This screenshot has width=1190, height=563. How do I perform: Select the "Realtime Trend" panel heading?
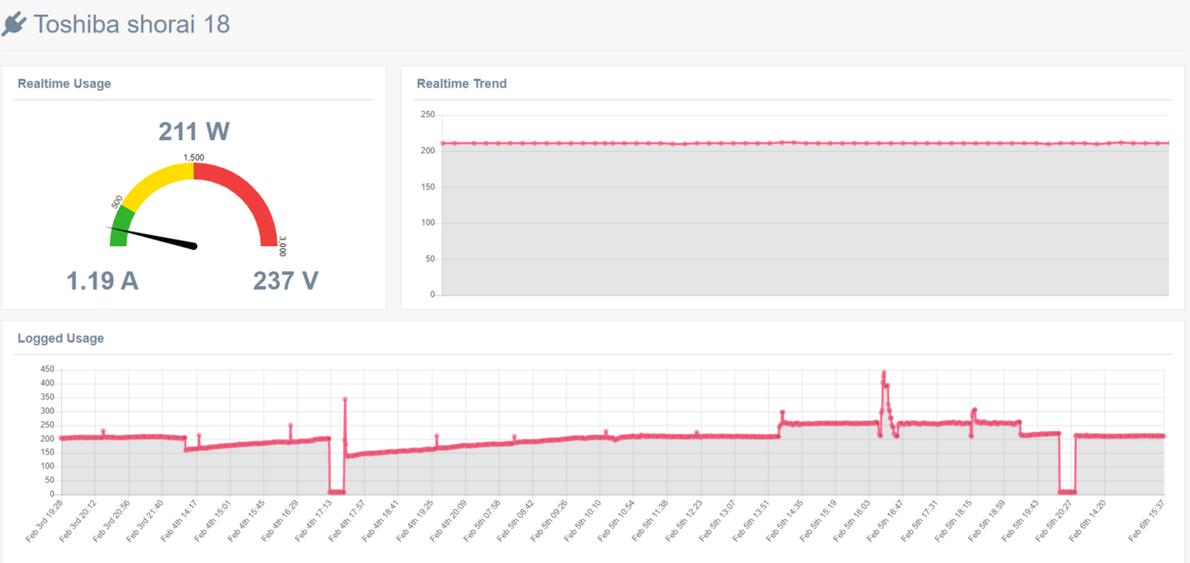(x=462, y=84)
